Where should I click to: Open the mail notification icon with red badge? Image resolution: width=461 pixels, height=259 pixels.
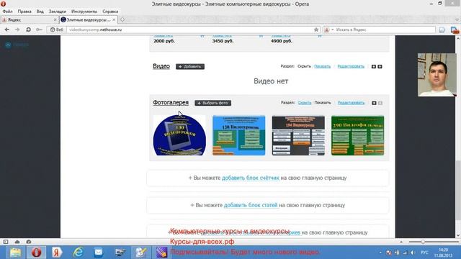point(455,30)
